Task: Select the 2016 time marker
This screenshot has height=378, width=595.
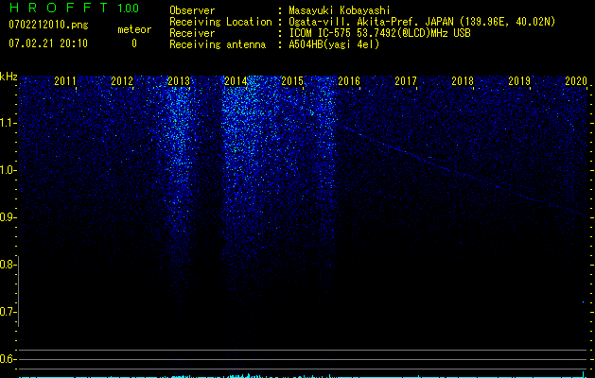Action: click(349, 80)
